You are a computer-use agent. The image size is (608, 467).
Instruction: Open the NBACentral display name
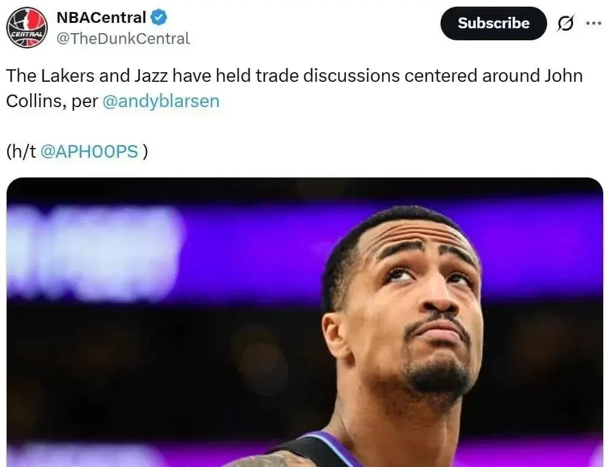coord(101,18)
